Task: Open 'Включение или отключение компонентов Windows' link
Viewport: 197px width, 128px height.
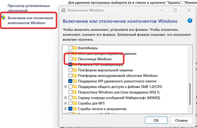Action: point(30,20)
